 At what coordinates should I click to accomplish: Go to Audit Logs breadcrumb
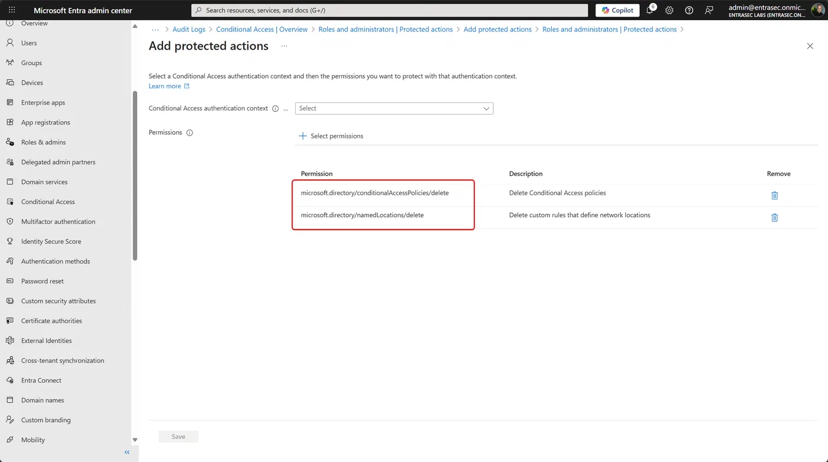(x=189, y=29)
